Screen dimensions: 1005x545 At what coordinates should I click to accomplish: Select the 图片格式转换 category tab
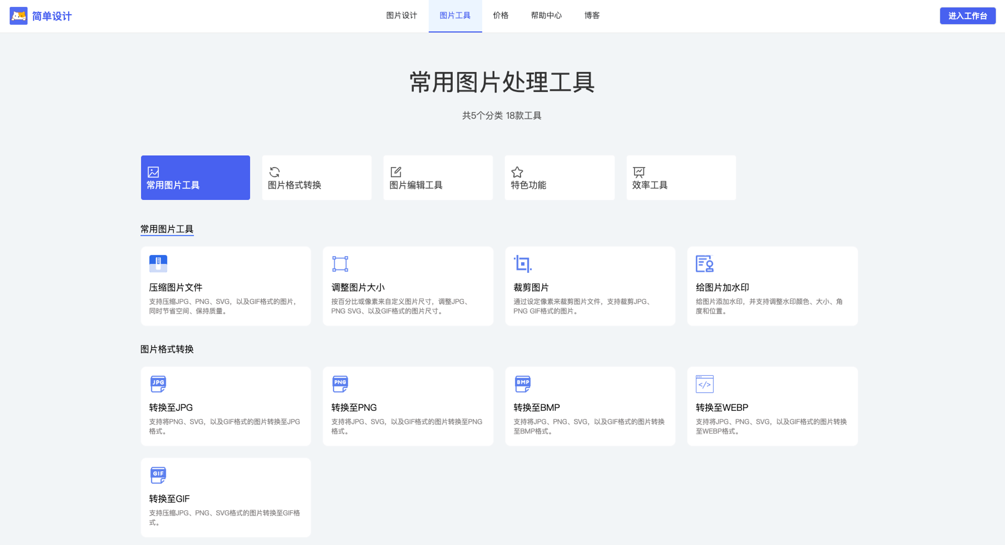tap(317, 178)
